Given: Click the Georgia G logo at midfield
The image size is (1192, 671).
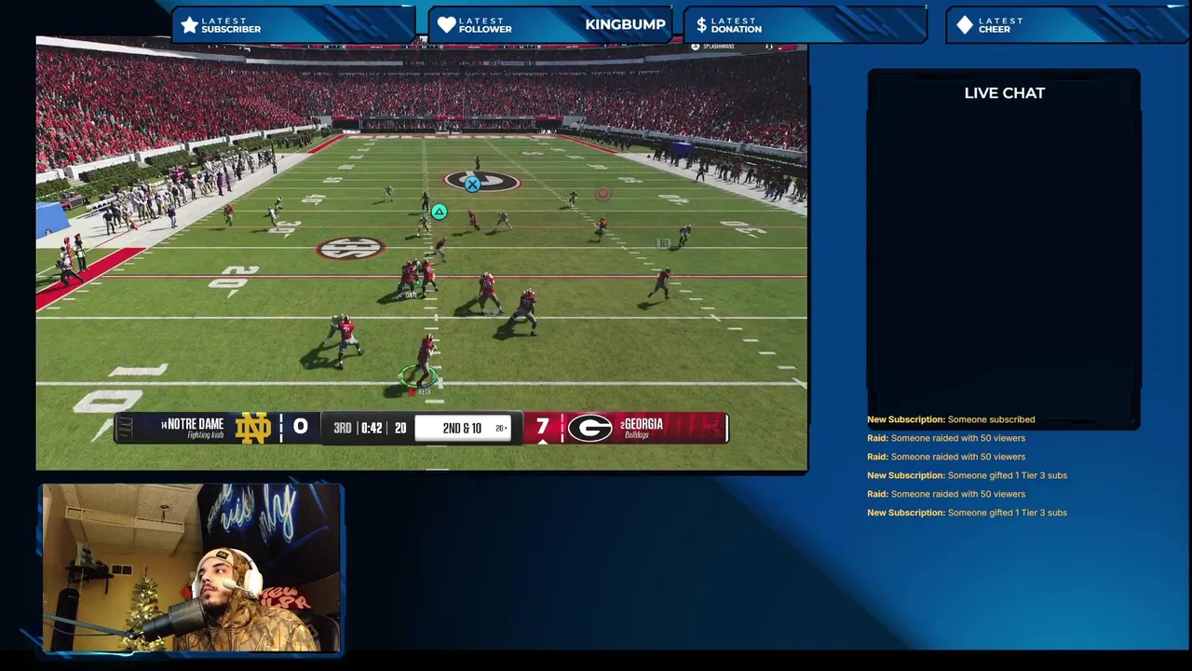Looking at the screenshot, I should [481, 181].
